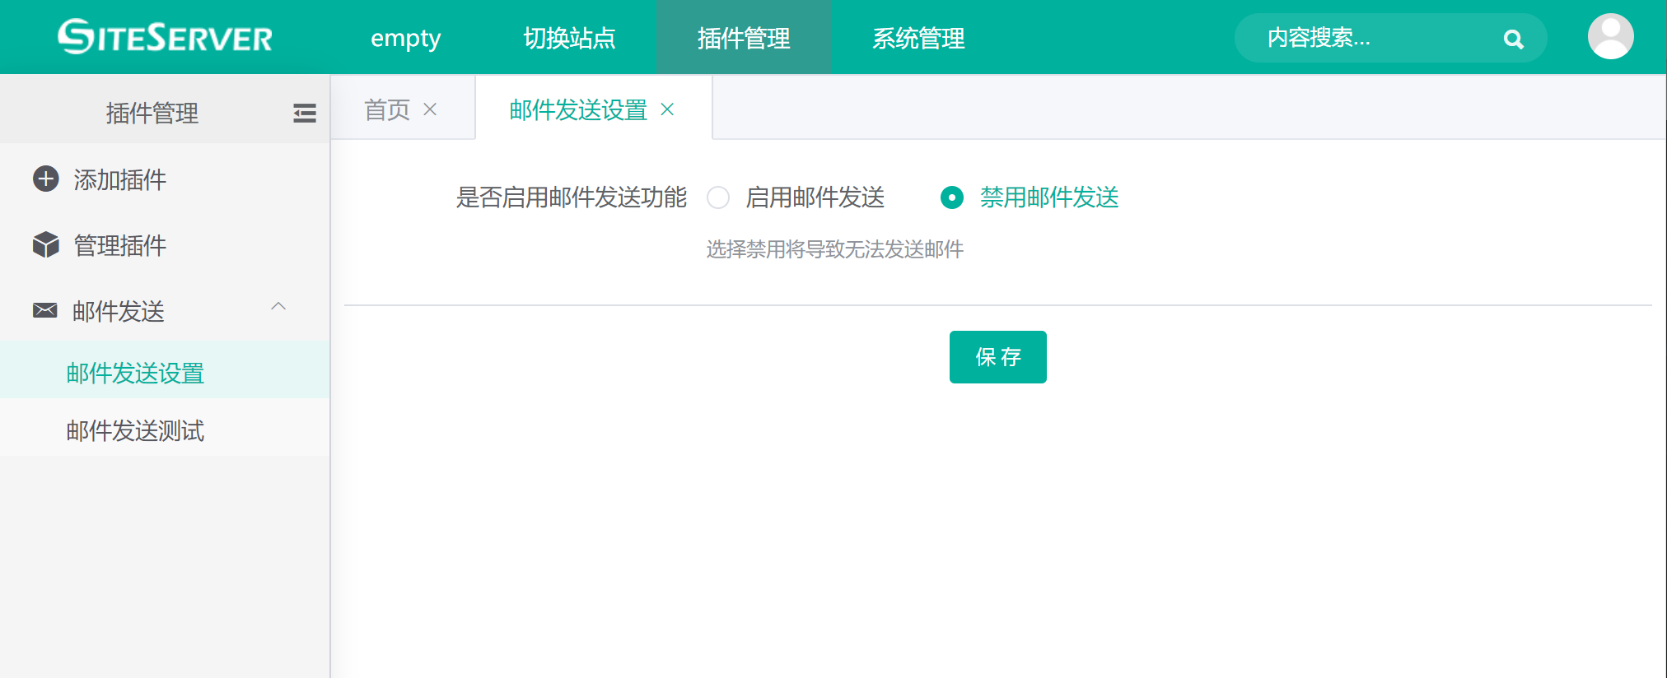Click the search magnifier icon

click(1513, 39)
